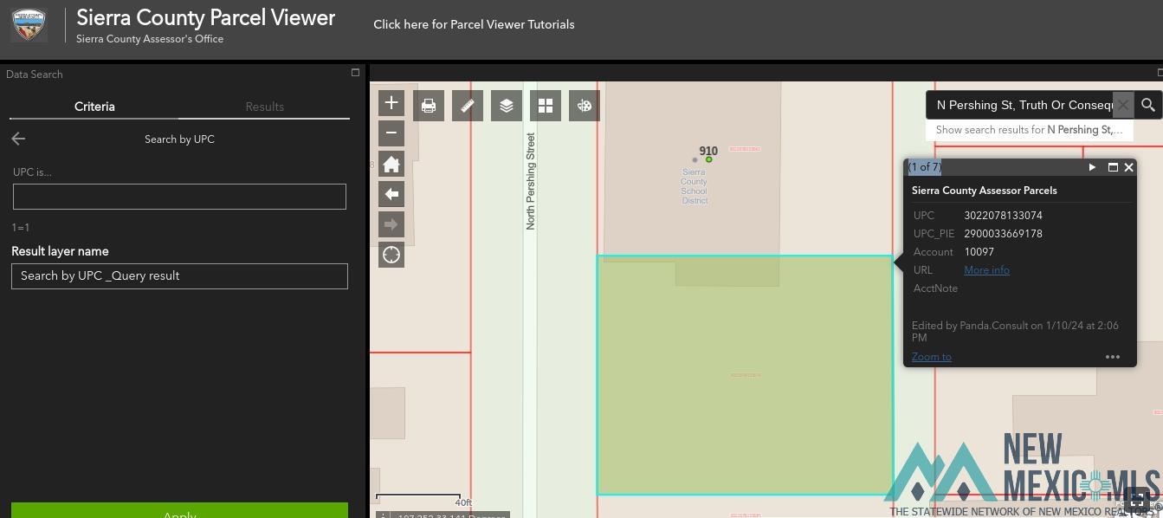Clear the address search text
This screenshot has height=518, width=1163.
1123,105
